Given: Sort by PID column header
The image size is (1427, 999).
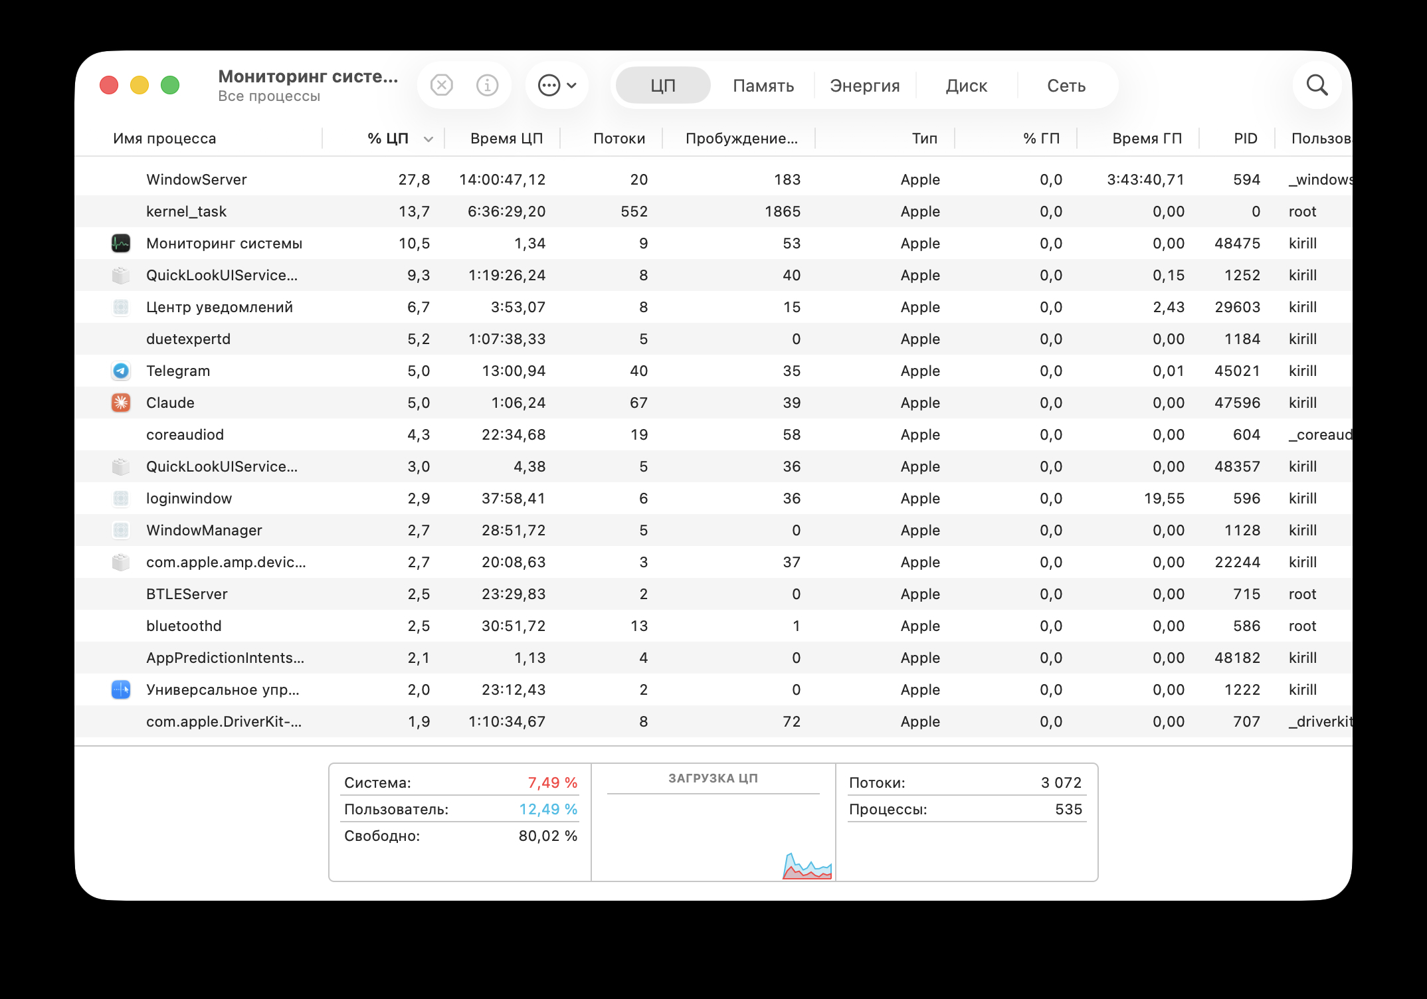Looking at the screenshot, I should tap(1245, 138).
